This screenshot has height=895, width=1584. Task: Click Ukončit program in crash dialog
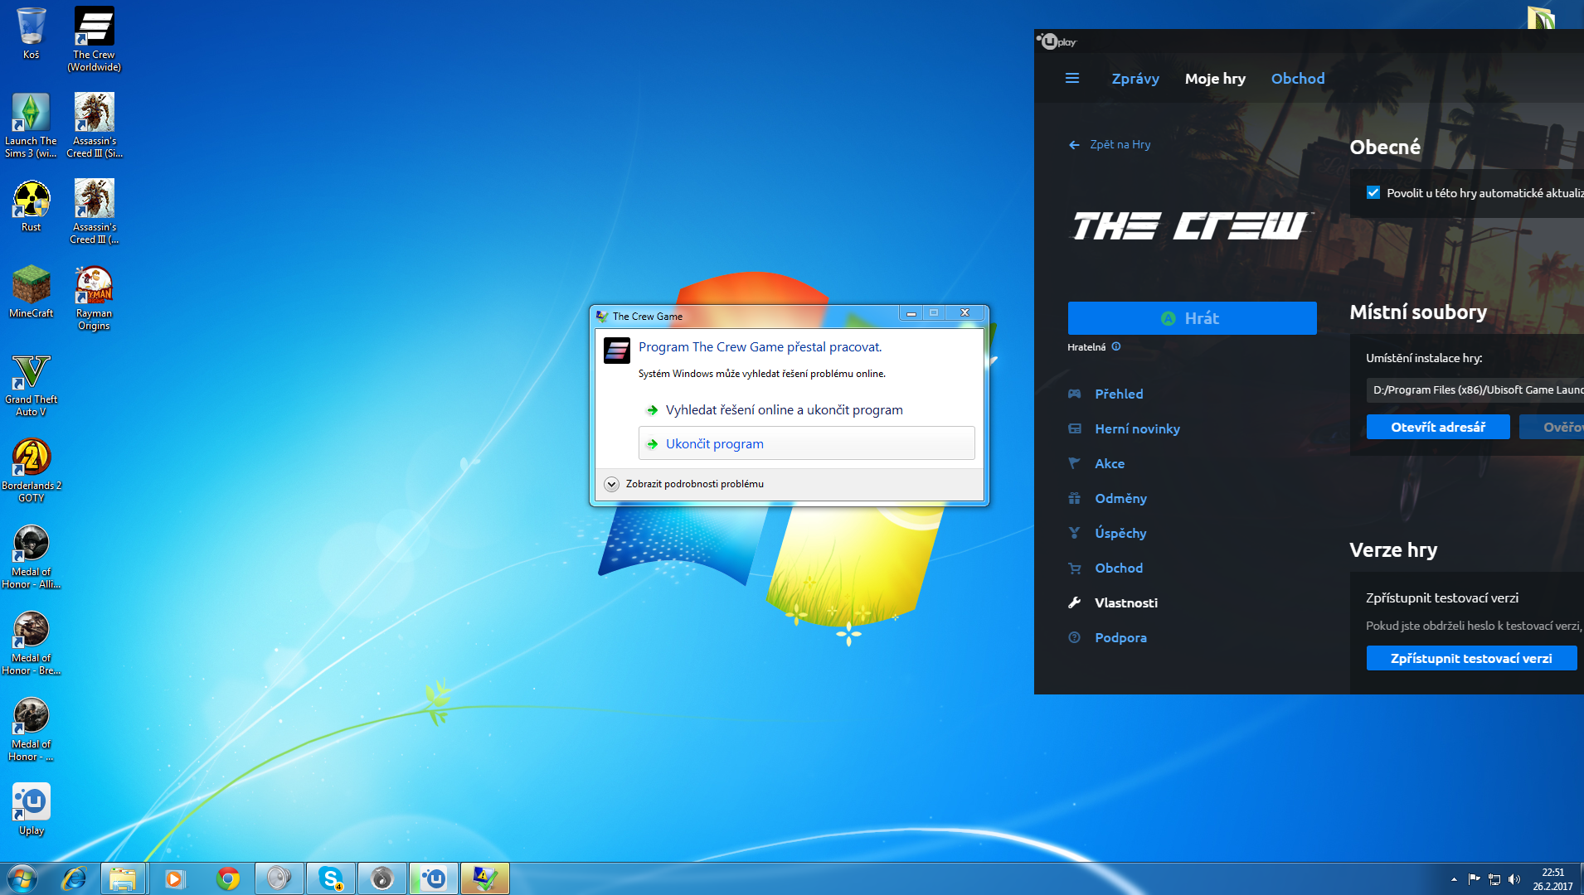(806, 443)
